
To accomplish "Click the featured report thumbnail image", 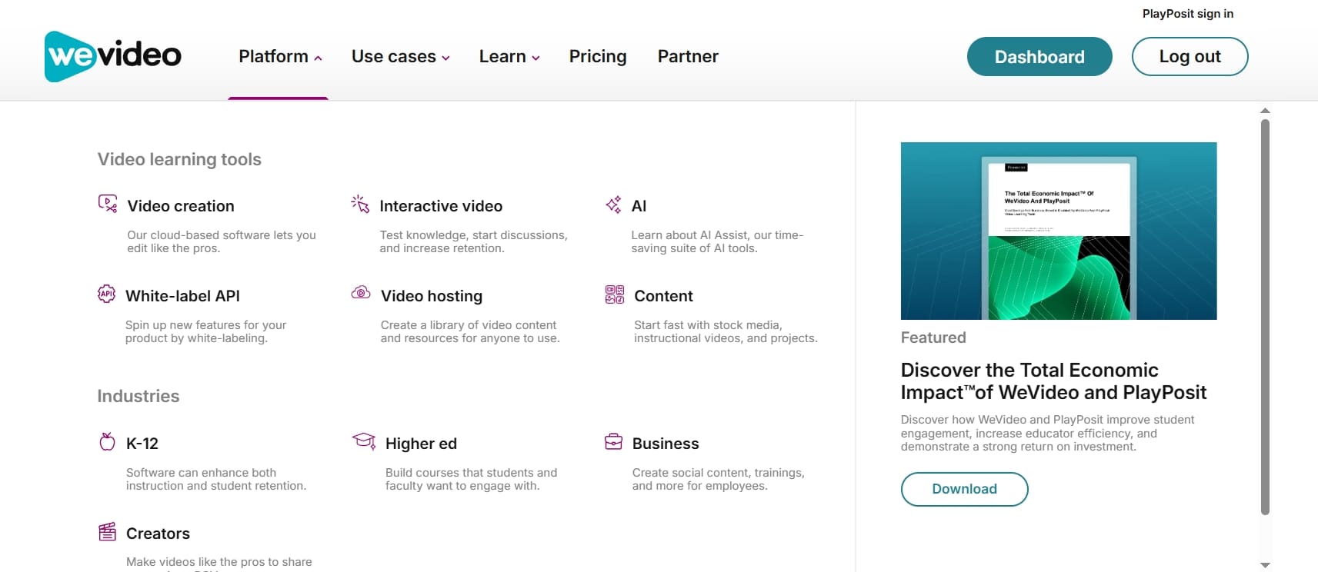I will point(1059,231).
